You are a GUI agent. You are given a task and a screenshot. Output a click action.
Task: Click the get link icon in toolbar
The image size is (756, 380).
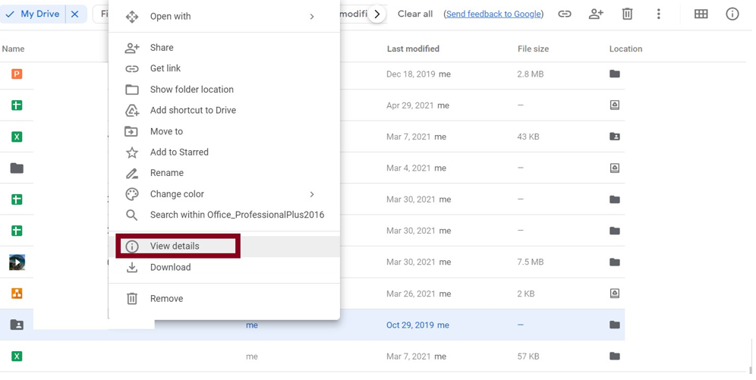tap(564, 14)
